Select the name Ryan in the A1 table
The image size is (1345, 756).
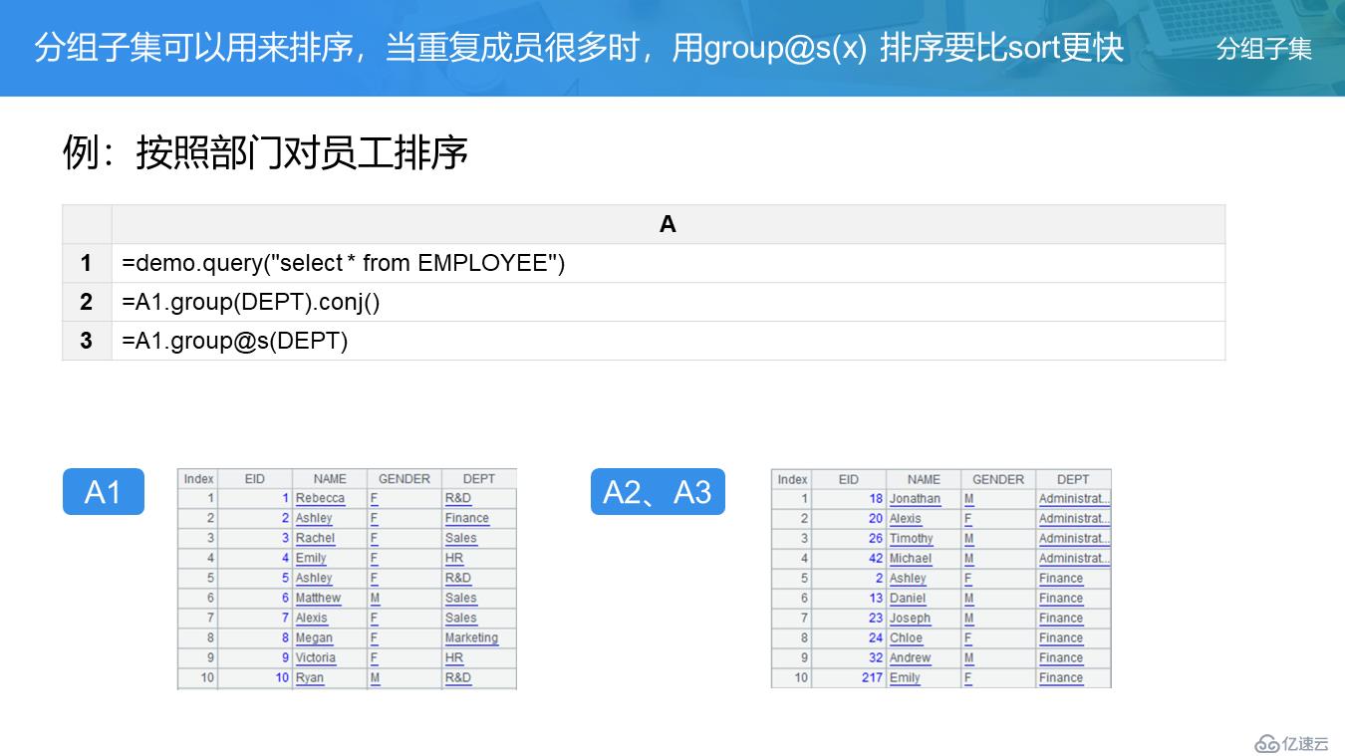[x=309, y=677]
